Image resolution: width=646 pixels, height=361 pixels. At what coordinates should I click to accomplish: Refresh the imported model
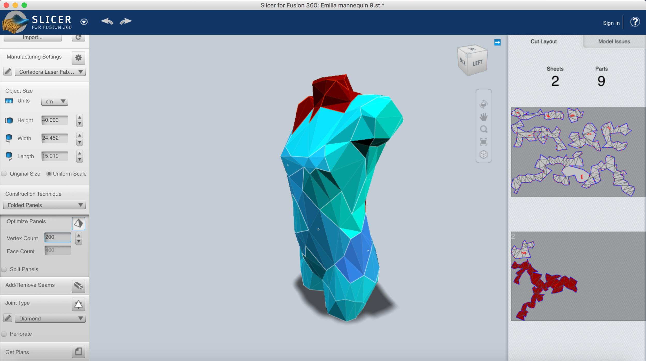[x=78, y=37]
